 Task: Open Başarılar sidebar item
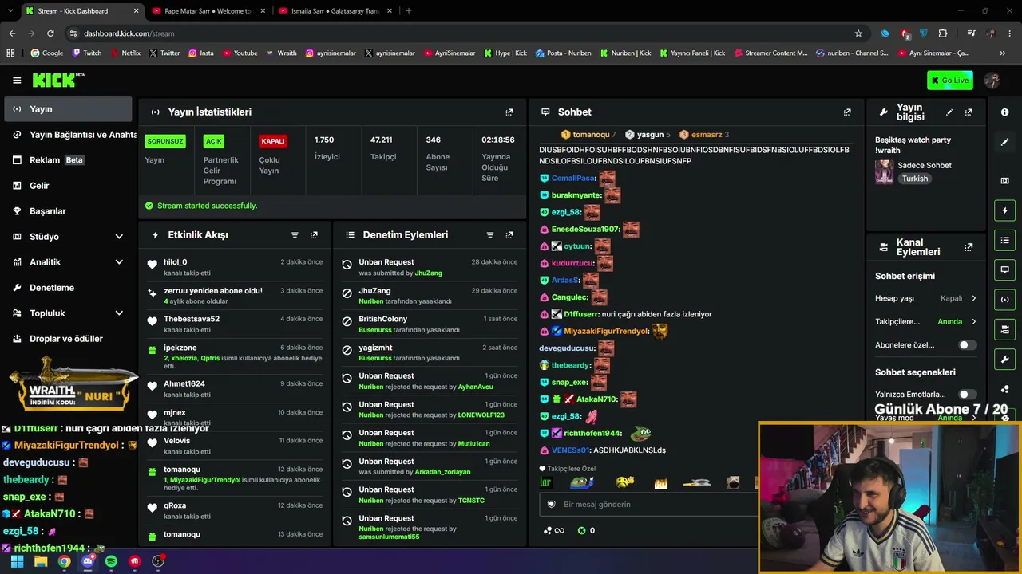(68, 211)
